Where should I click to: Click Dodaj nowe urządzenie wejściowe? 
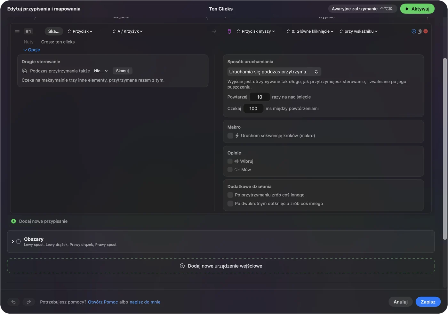click(221, 266)
